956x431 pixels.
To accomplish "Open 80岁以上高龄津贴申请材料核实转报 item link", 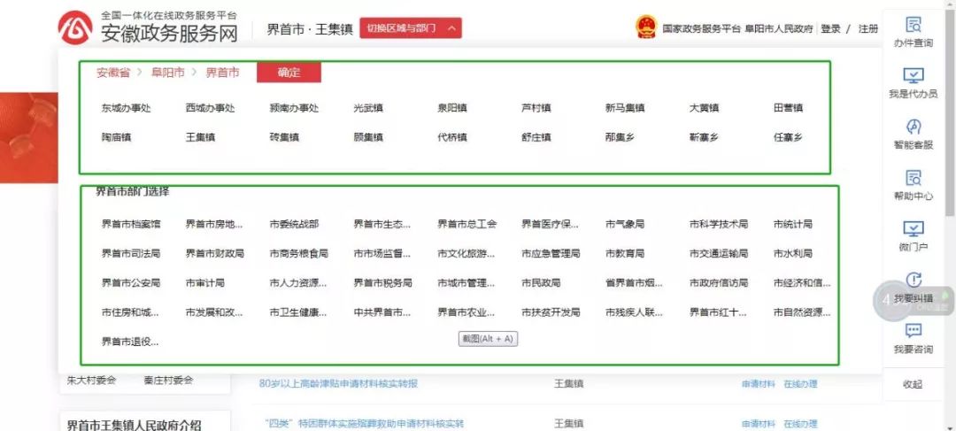I will point(339,383).
